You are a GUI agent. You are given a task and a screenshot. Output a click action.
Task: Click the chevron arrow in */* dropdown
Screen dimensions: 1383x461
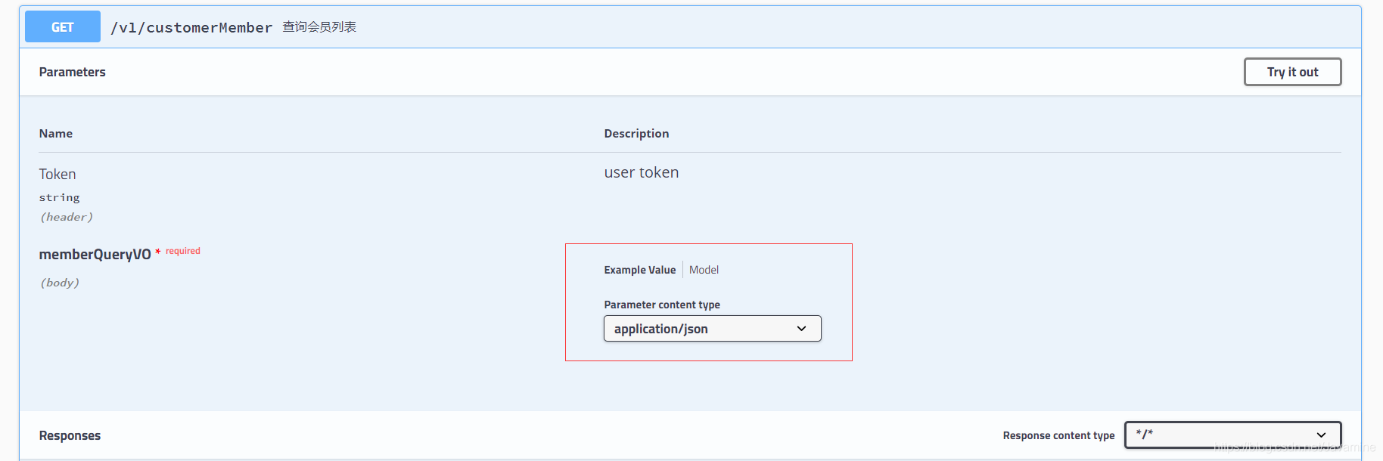pos(1321,435)
